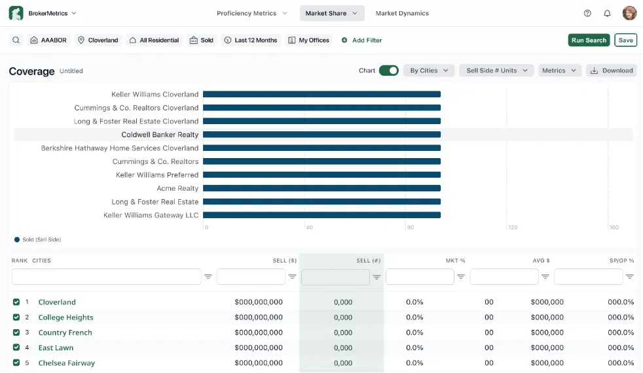The image size is (643, 373).
Task: Click the Coldwell Banker Realty chart bar
Action: [322, 135]
